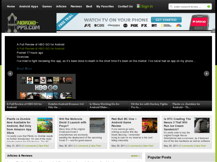Open 0 comments on May 28, 2011 post
Viewport: 217px width, 162px height.
187,146
